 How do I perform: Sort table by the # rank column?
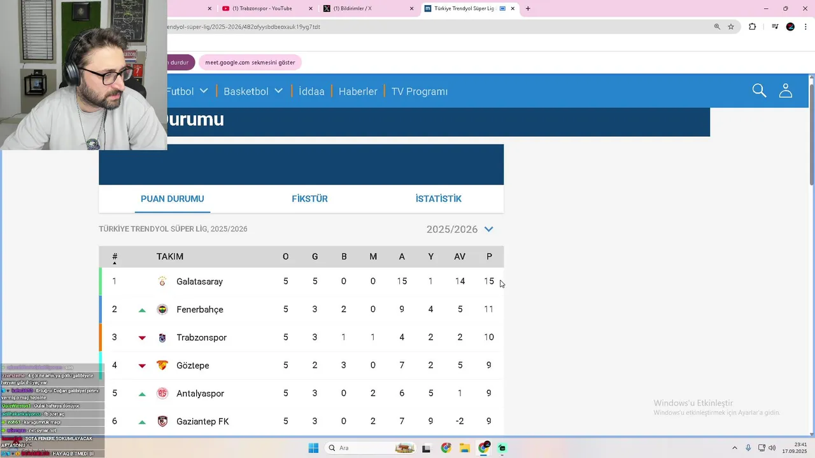(x=115, y=257)
